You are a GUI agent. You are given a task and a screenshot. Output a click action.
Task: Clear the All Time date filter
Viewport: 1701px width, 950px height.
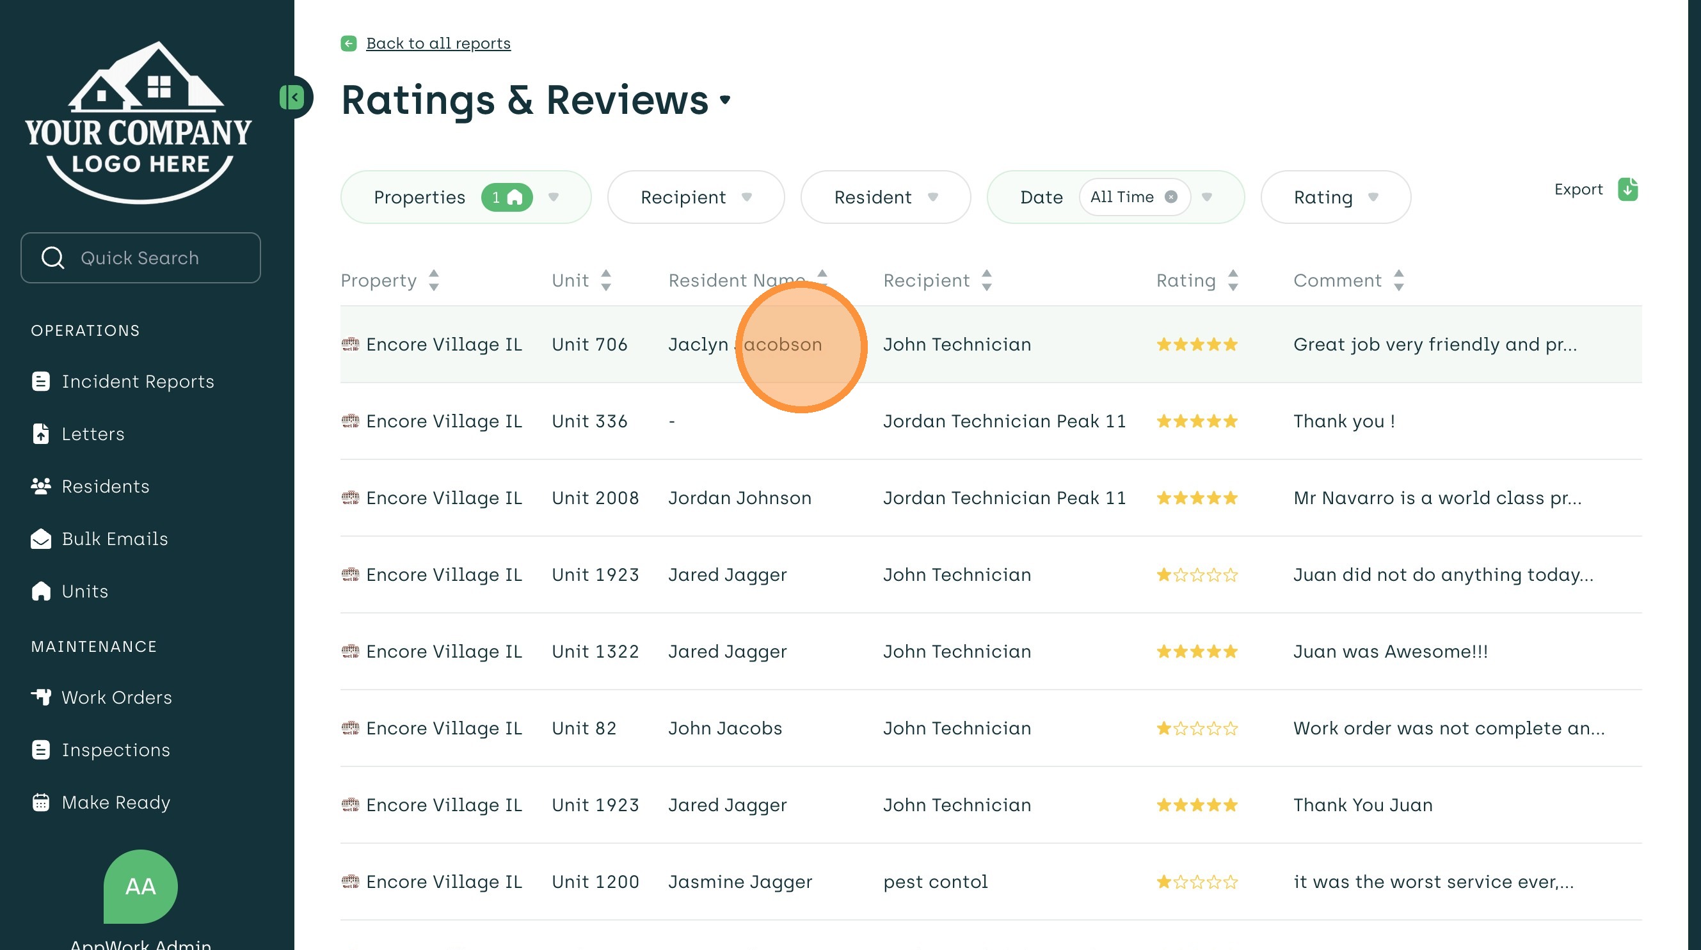coord(1170,197)
